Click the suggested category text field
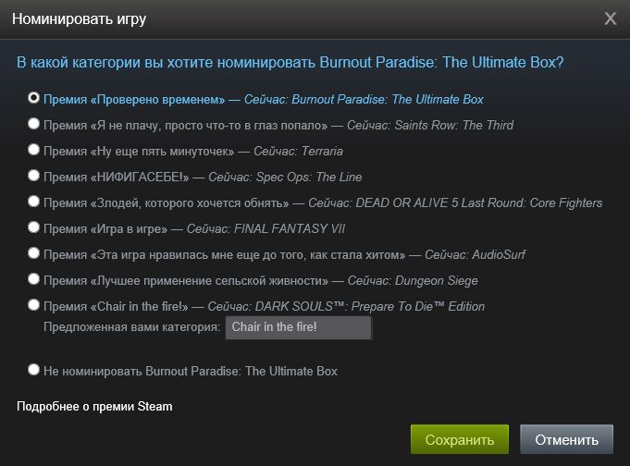630x466 pixels. click(298, 328)
